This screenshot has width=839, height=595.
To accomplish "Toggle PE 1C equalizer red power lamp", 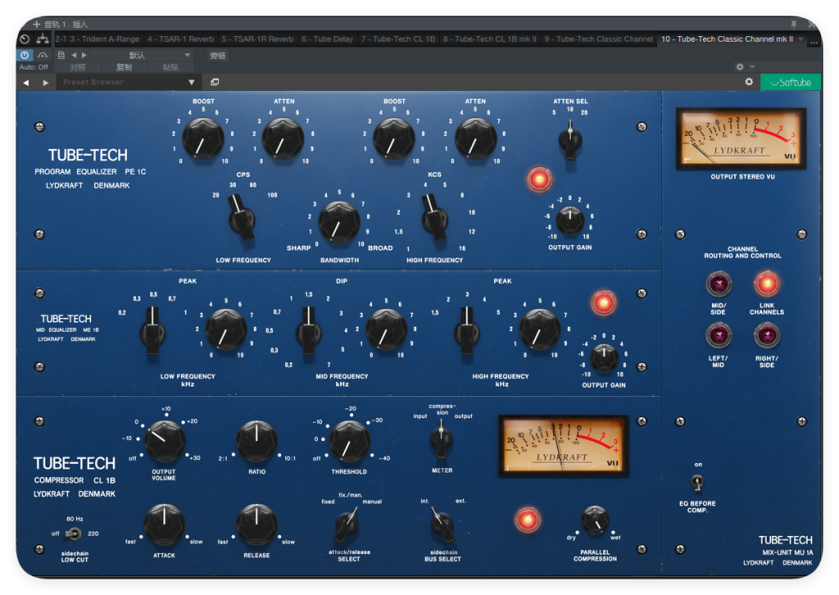I will click(539, 179).
